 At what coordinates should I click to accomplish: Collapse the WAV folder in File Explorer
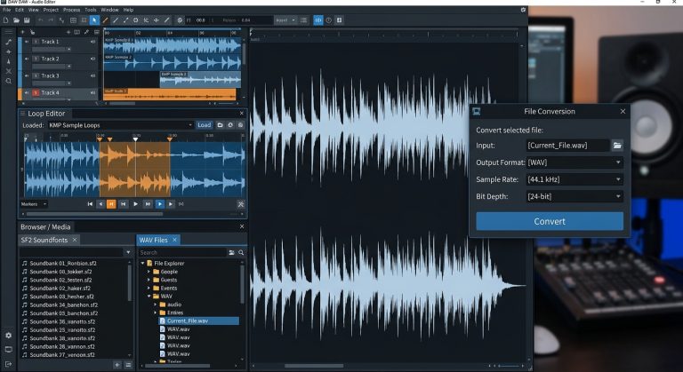pyautogui.click(x=149, y=297)
